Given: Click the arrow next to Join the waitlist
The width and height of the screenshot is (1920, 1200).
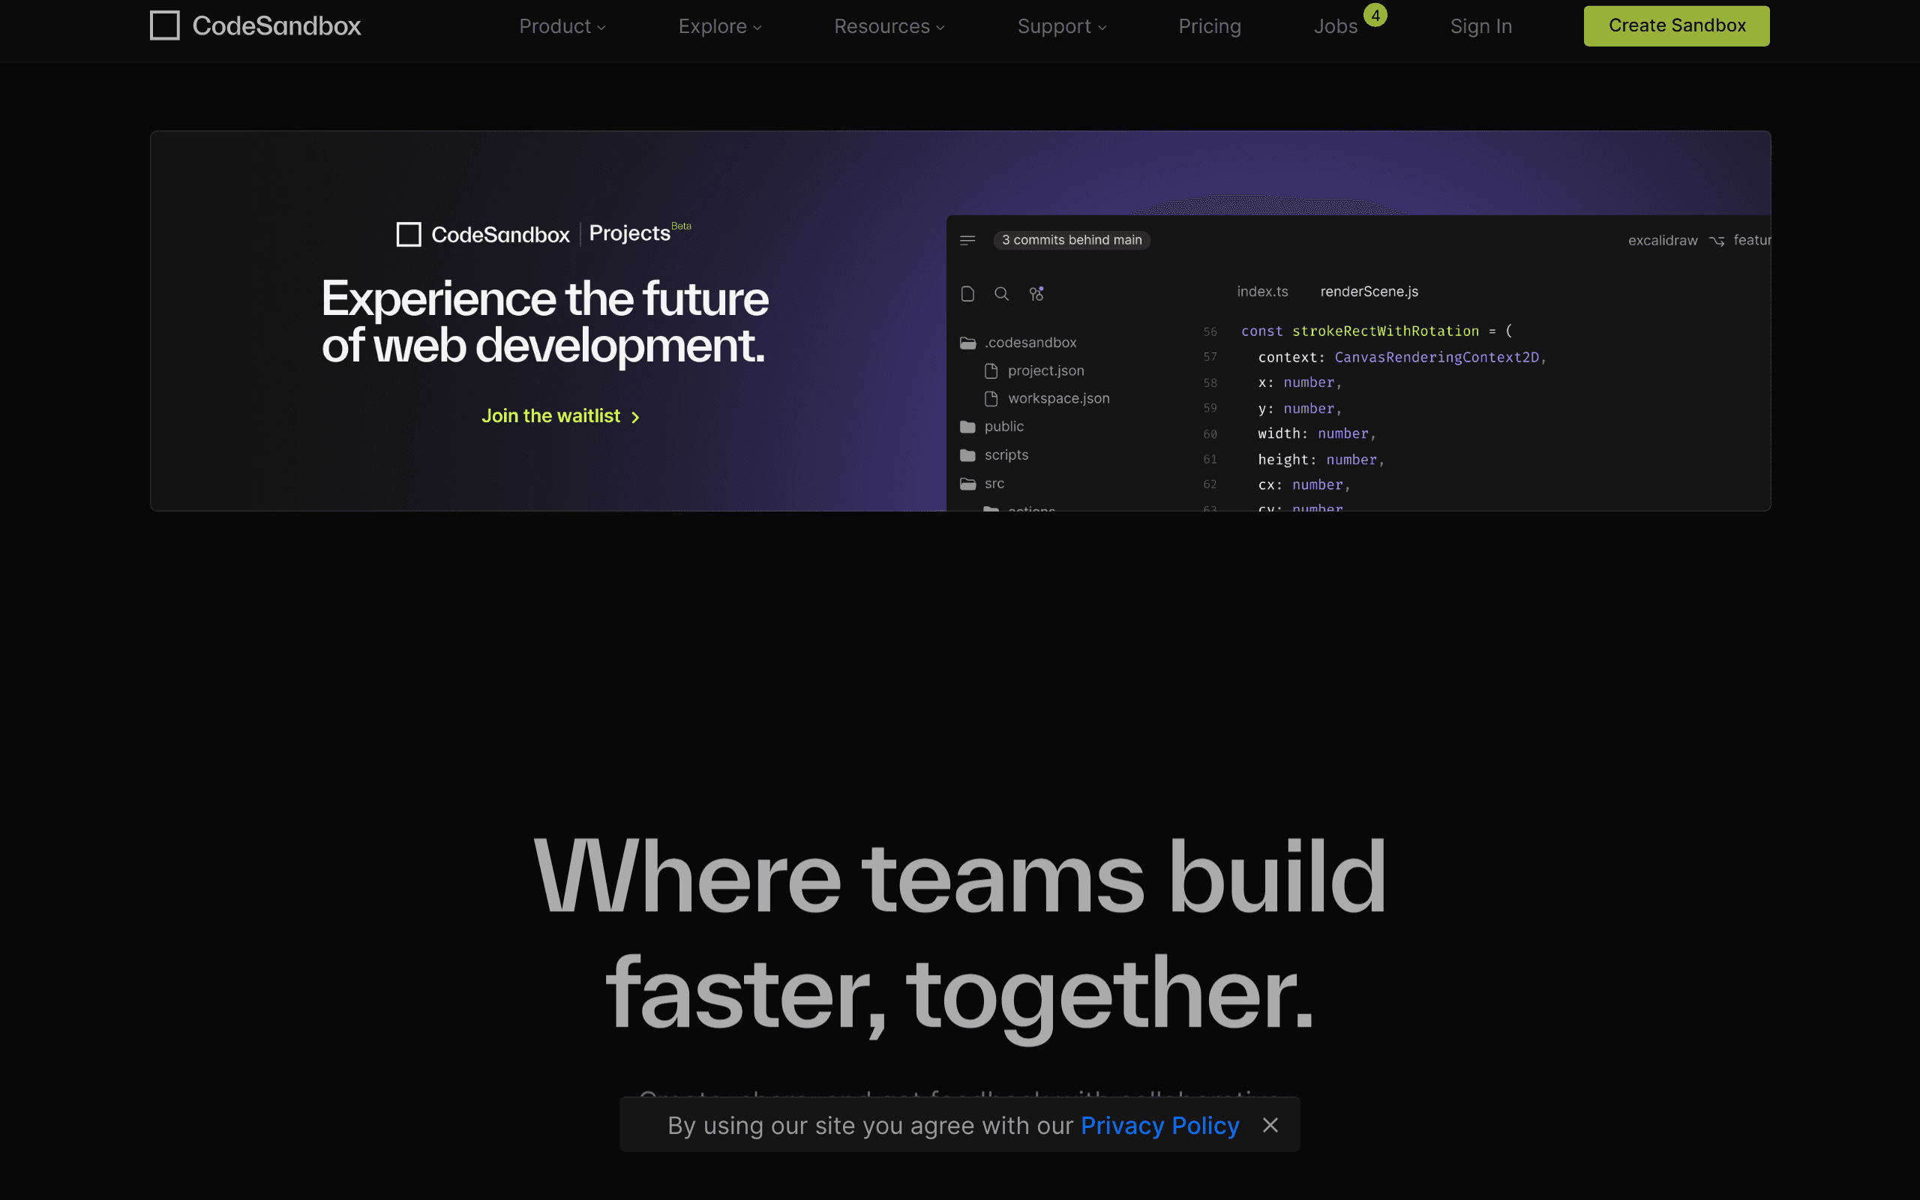Looking at the screenshot, I should click(634, 418).
